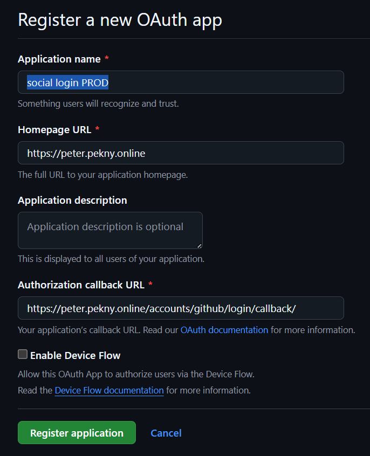Click the "Application name" field label
Image resolution: width=370 pixels, height=456 pixels.
click(59, 59)
